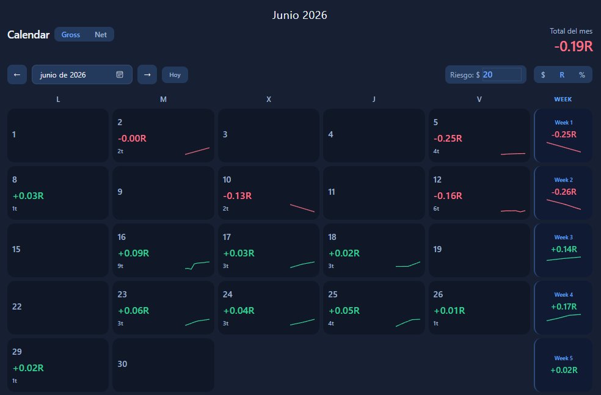The image size is (601, 395).
Task: Click the empty day 4 cell
Action: 374,136
